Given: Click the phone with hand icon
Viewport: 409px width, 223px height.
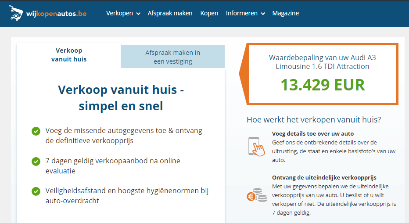Looking at the screenshot, I should pyautogui.click(x=256, y=147).
